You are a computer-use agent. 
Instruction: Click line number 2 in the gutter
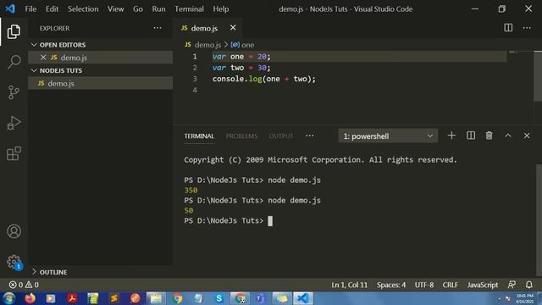[x=195, y=68]
